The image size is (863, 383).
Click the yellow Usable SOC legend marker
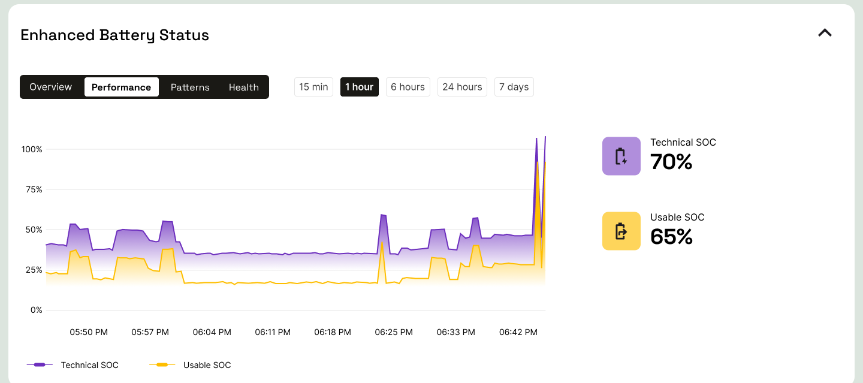pyautogui.click(x=162, y=365)
